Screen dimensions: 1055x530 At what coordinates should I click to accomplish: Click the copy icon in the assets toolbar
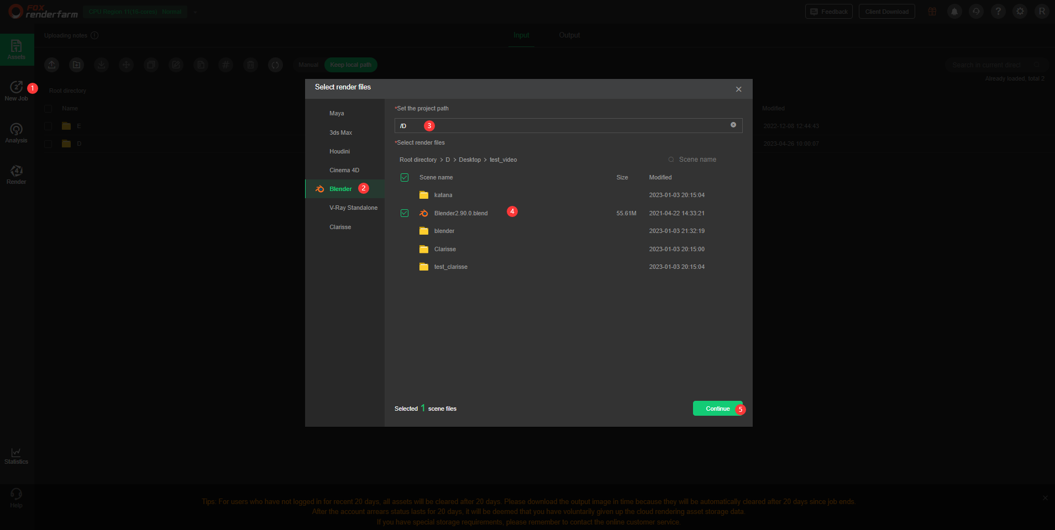tap(151, 65)
